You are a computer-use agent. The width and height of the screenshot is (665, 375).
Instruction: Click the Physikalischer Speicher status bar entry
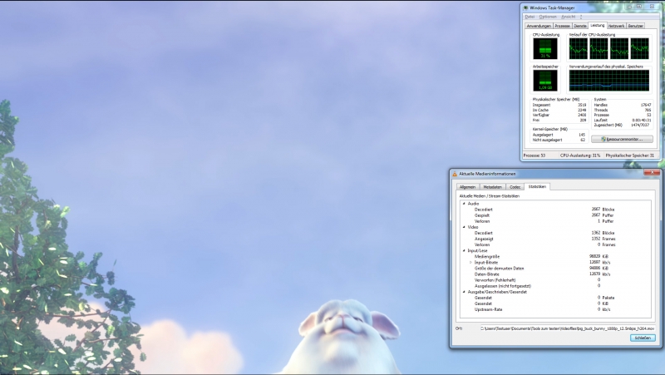click(x=630, y=155)
